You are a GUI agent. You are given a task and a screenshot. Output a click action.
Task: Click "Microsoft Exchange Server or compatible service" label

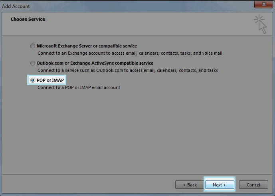click(x=87, y=46)
